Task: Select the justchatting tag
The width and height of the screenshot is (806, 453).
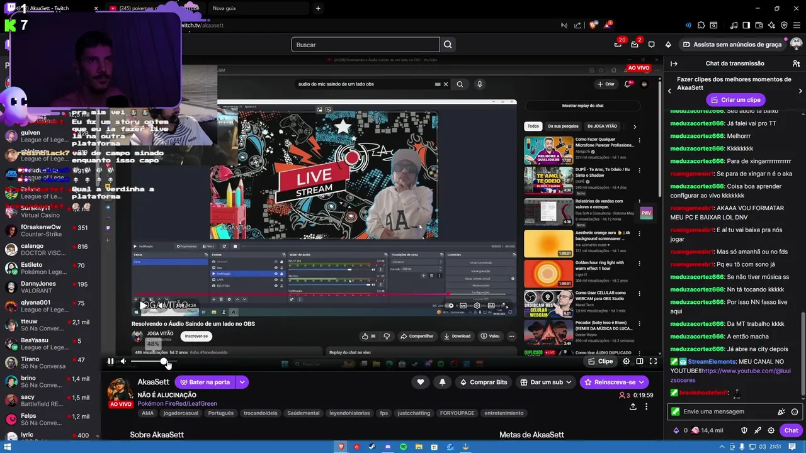Action: coord(414,413)
